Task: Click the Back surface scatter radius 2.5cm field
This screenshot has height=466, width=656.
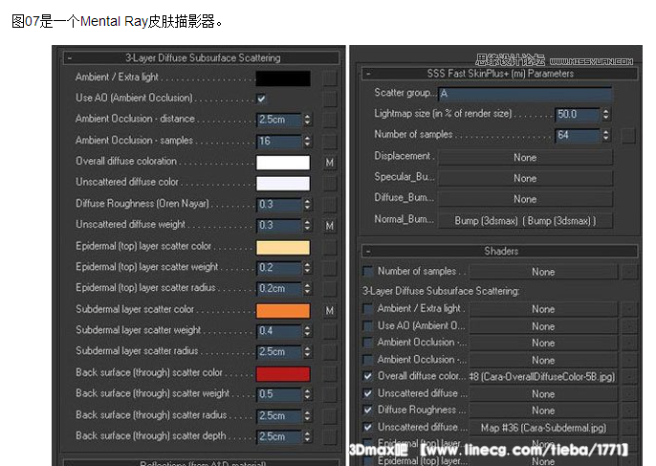Action: point(279,415)
